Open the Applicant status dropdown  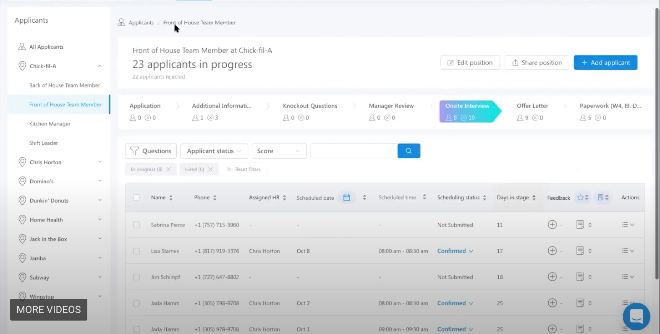pyautogui.click(x=214, y=151)
